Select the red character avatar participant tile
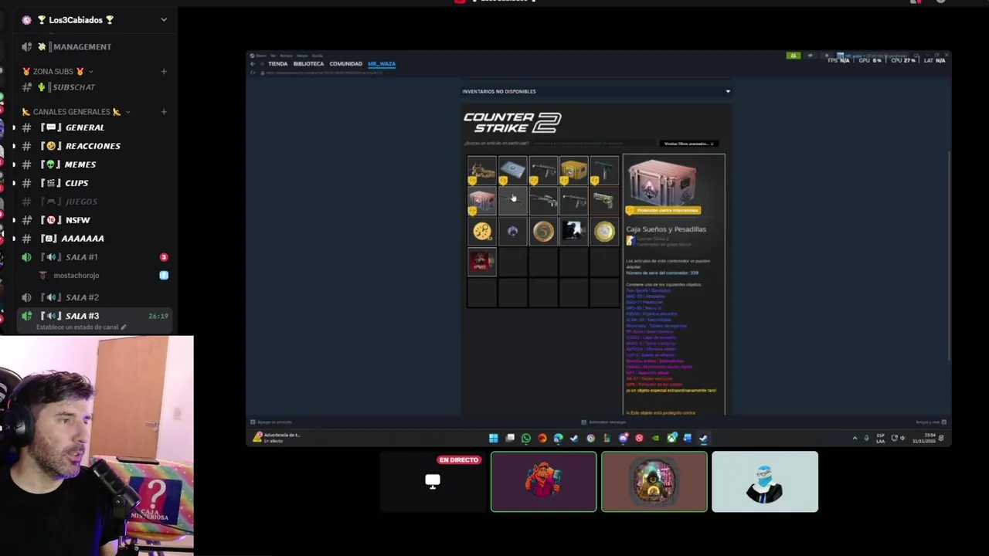The height and width of the screenshot is (556, 989). (543, 482)
